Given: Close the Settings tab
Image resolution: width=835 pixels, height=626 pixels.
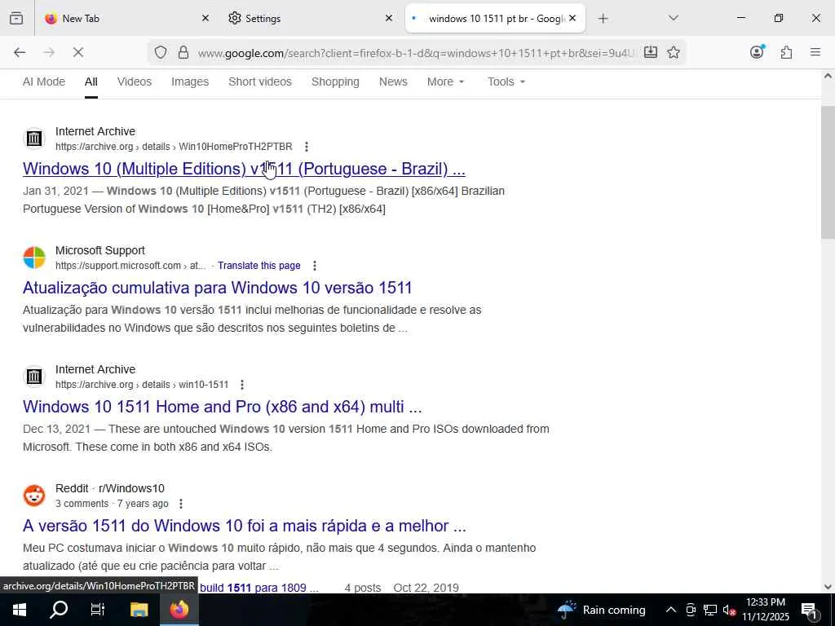Looking at the screenshot, I should [389, 18].
